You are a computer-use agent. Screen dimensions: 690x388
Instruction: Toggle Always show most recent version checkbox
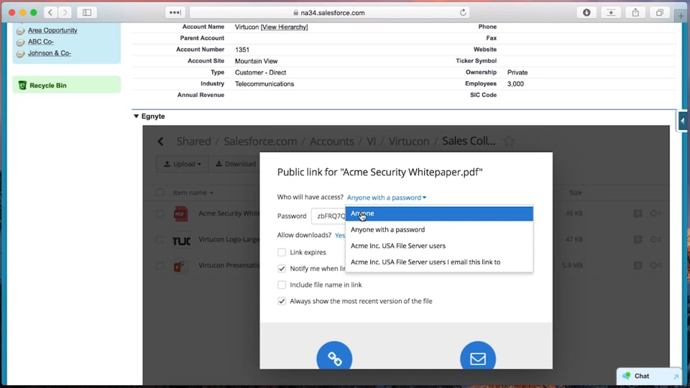pos(282,301)
